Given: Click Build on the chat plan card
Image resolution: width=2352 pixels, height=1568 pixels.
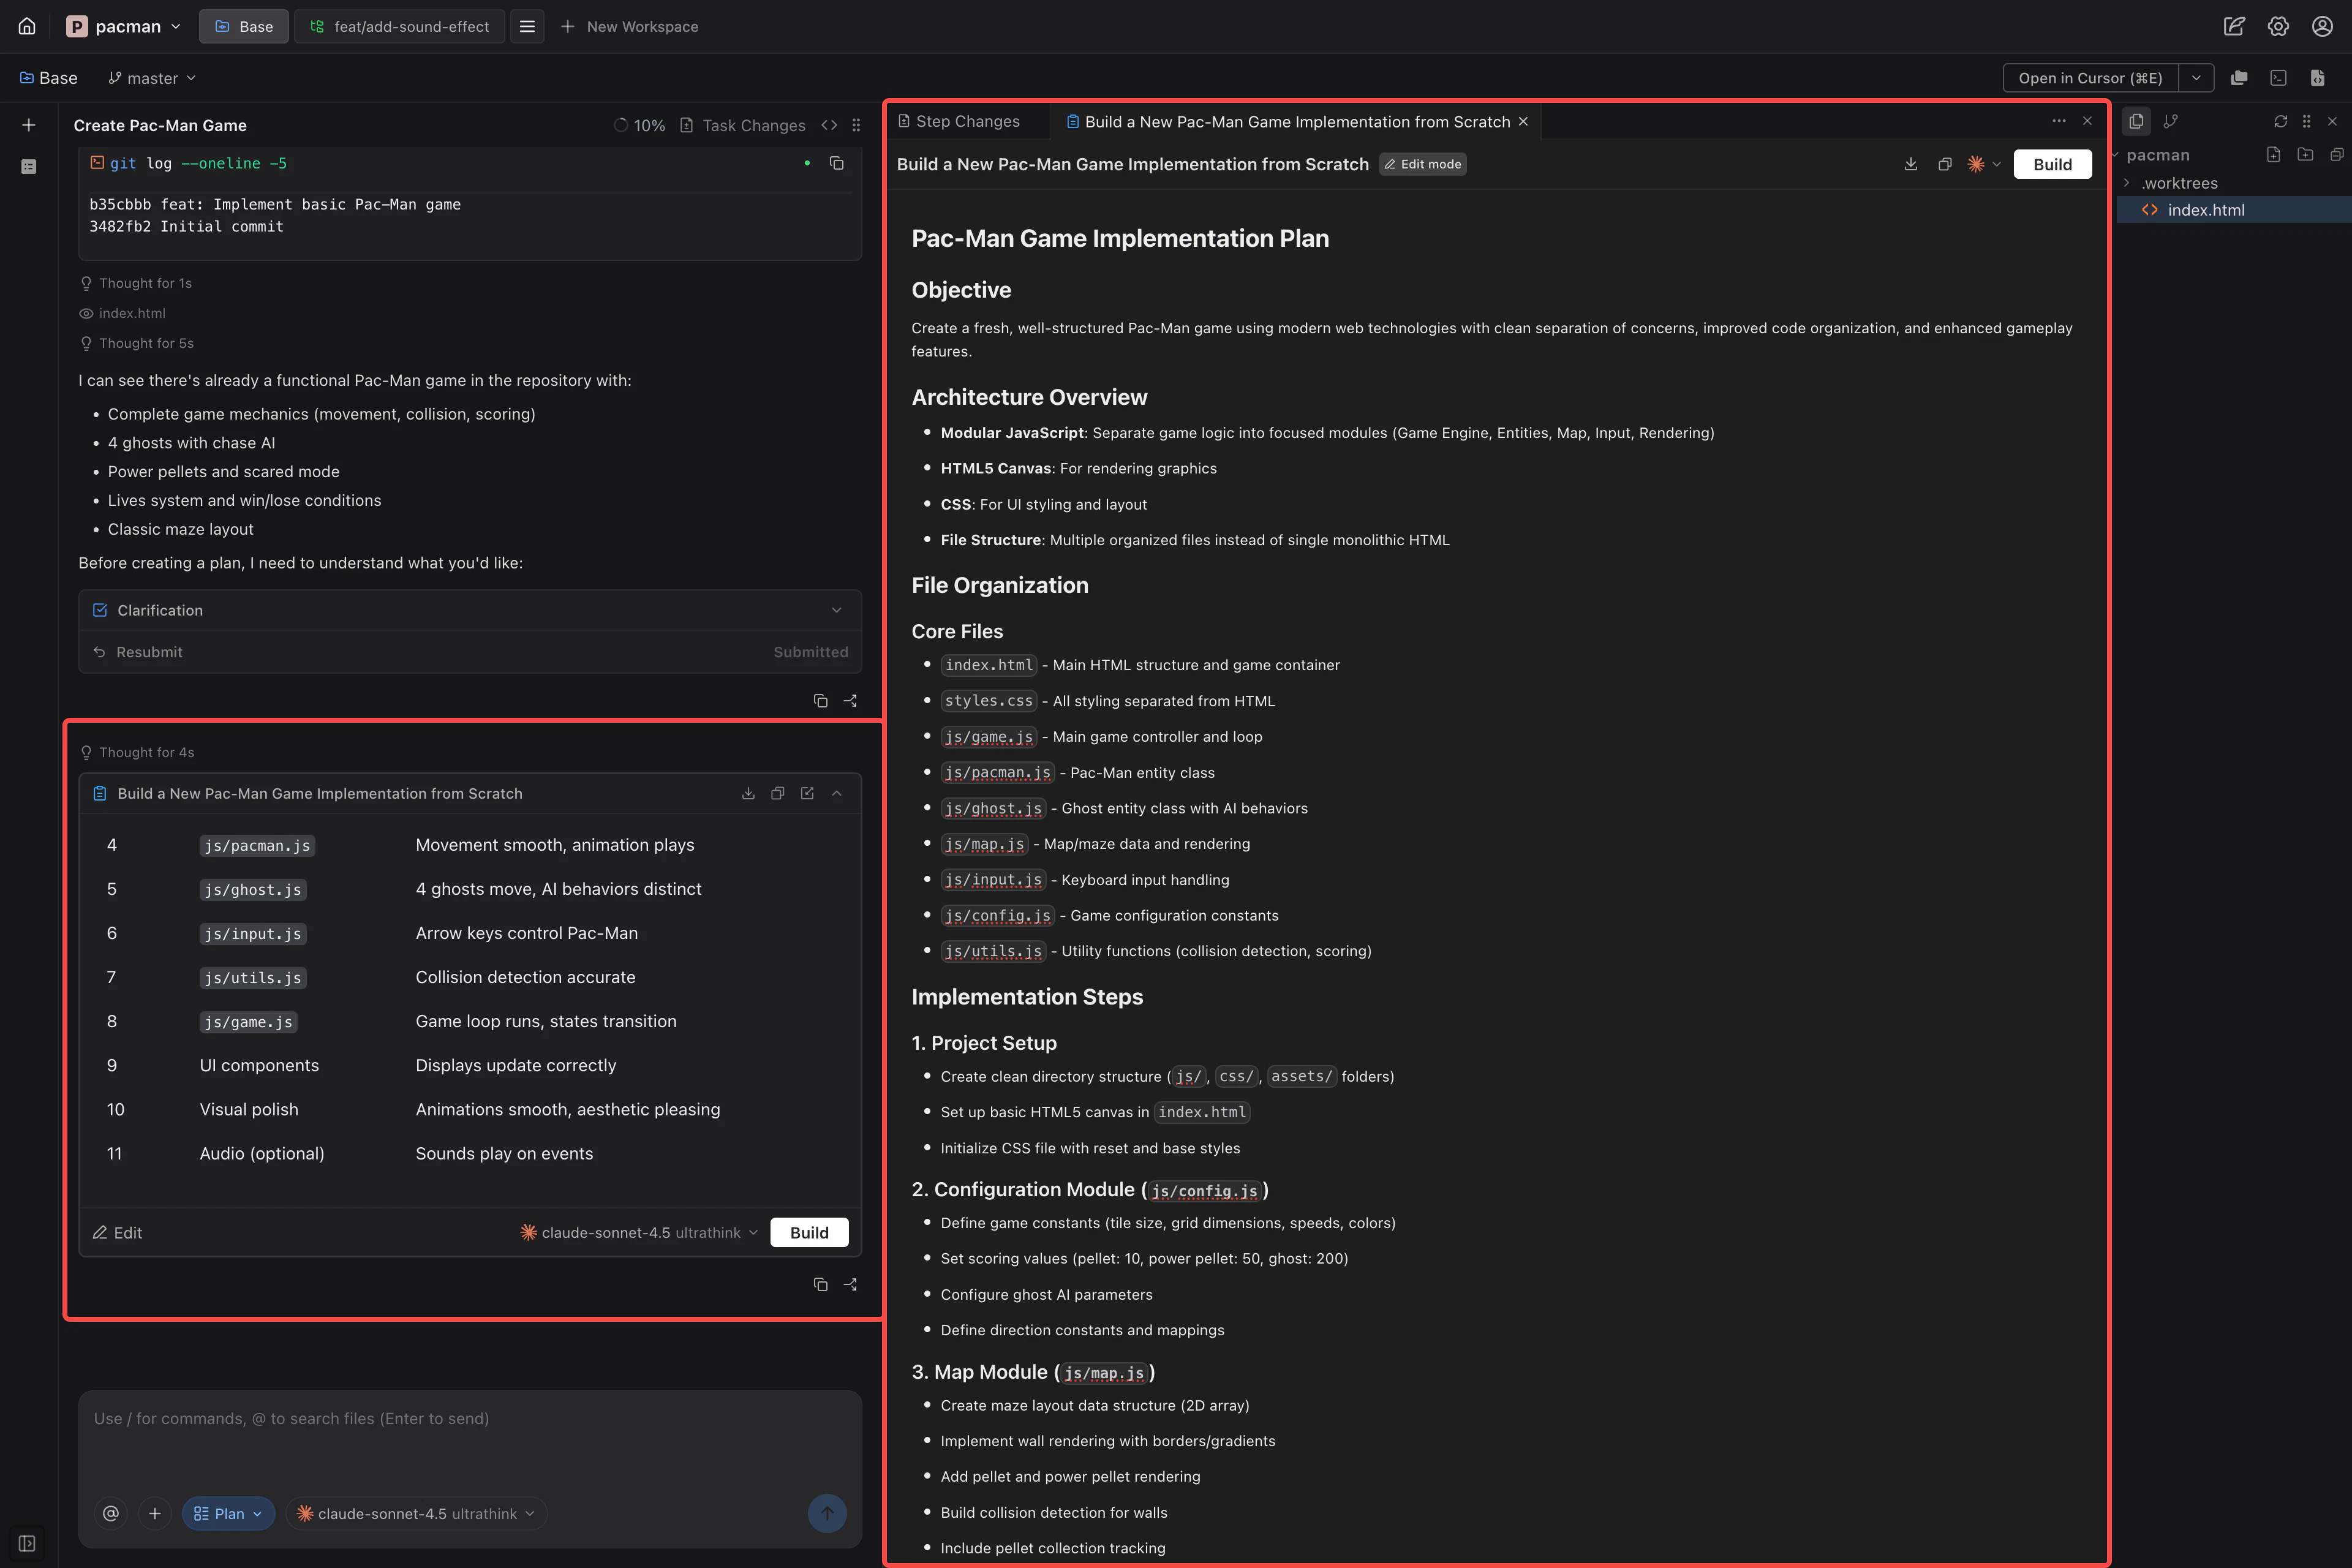Looking at the screenshot, I should click(x=809, y=1232).
